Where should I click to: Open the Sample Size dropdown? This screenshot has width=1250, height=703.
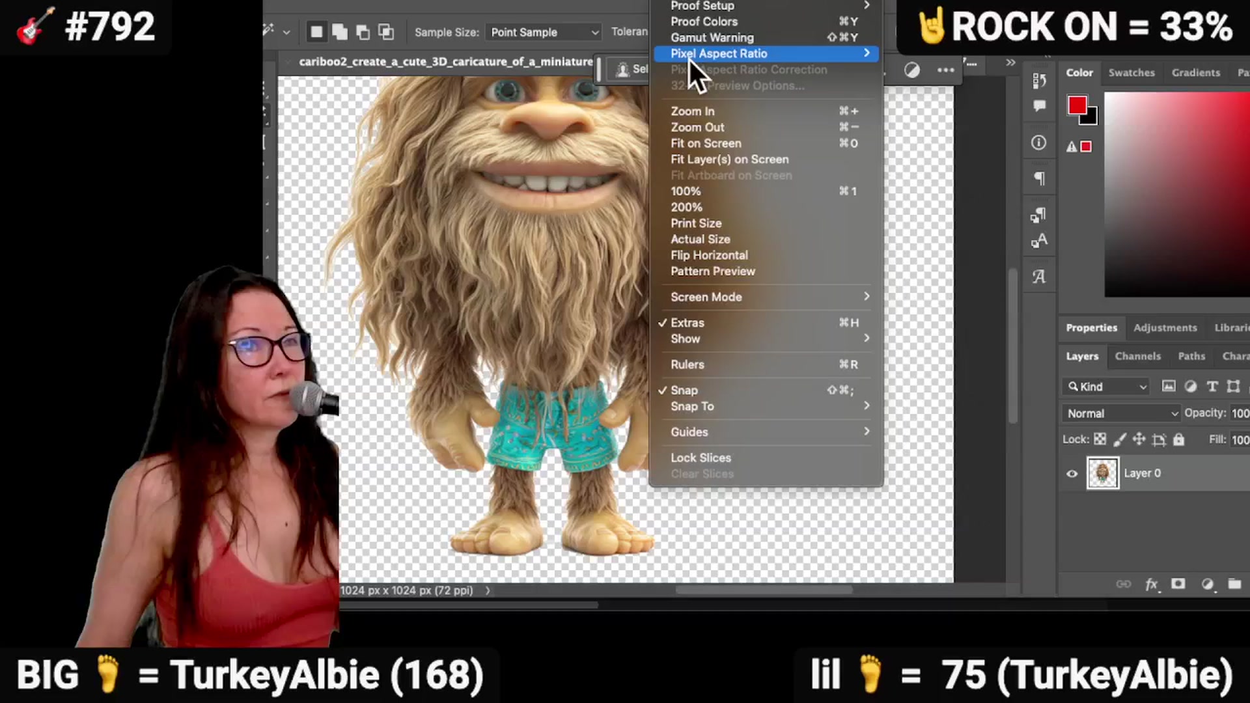point(544,32)
